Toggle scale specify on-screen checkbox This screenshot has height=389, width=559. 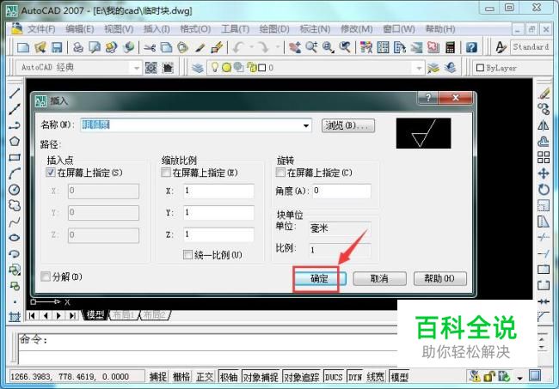165,173
